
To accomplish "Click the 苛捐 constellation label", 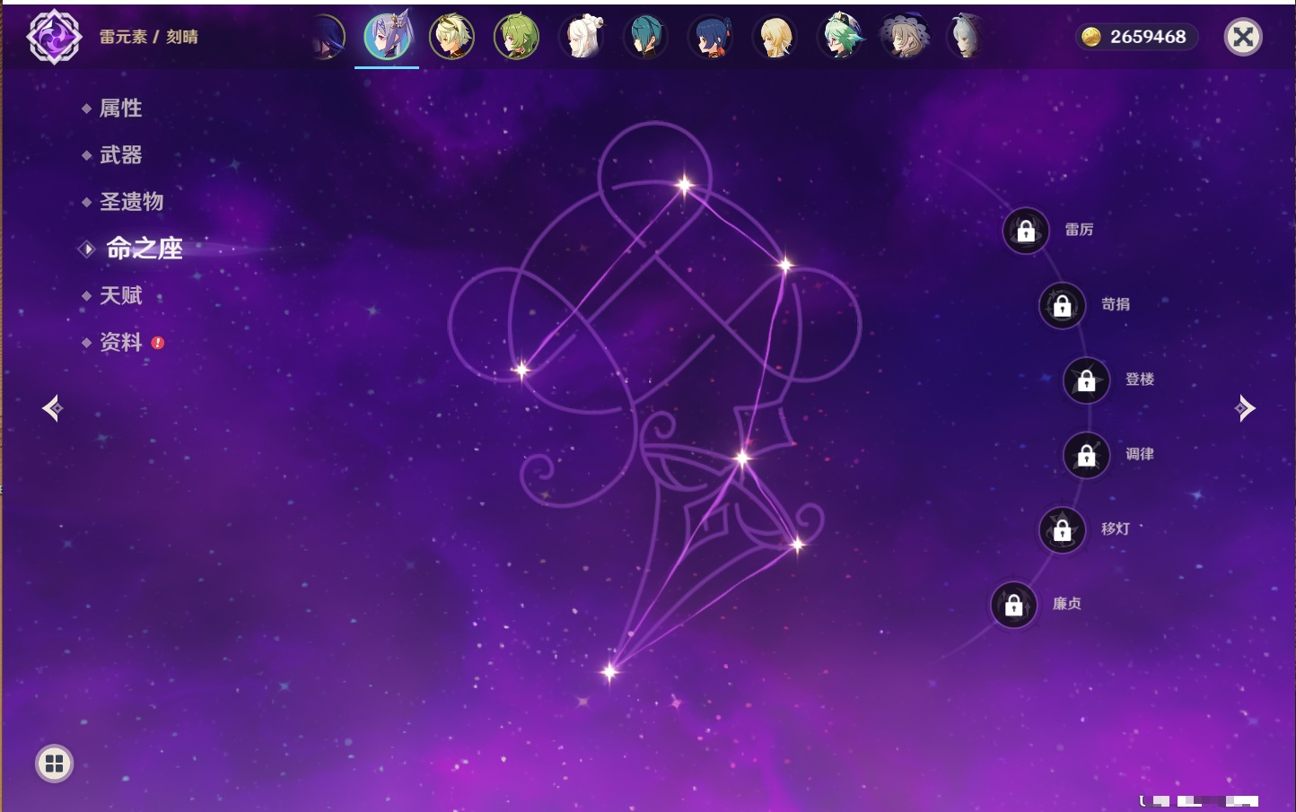I will coord(1116,304).
